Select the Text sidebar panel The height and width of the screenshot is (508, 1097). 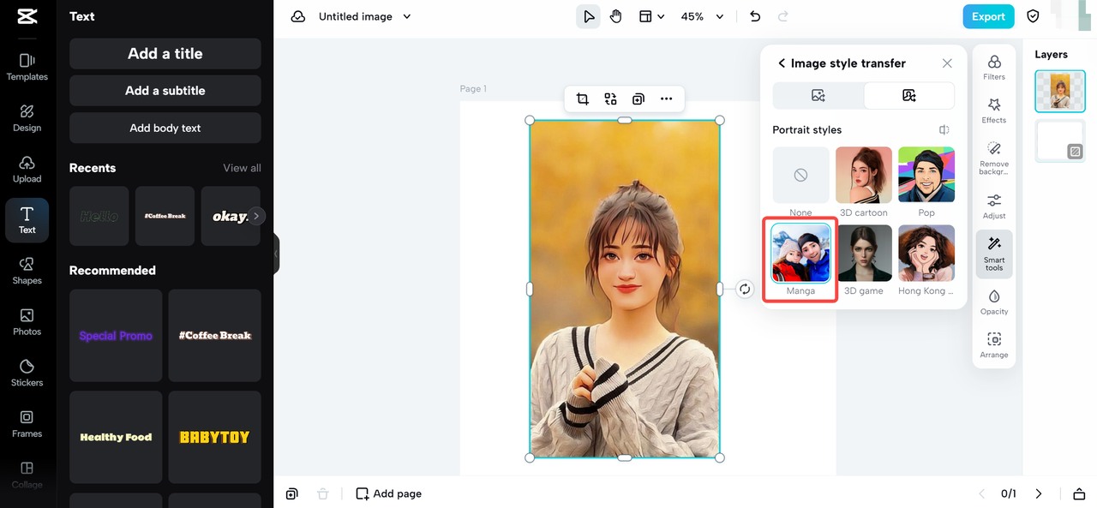[x=27, y=220]
